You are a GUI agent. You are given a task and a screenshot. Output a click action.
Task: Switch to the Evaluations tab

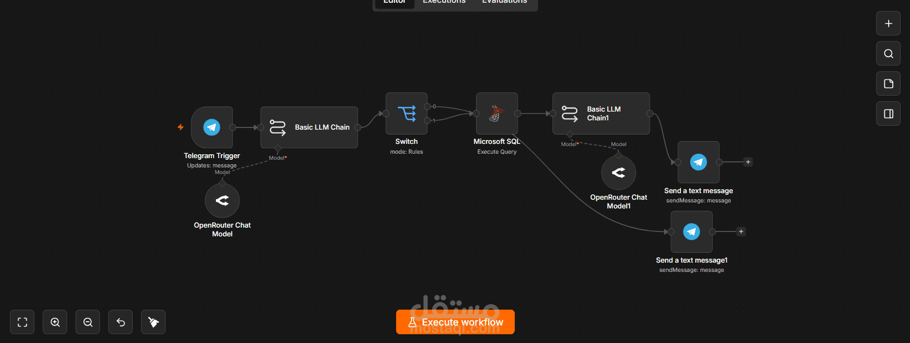pos(504,2)
